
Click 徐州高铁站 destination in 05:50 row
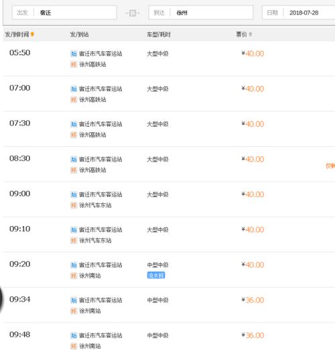tap(92, 64)
